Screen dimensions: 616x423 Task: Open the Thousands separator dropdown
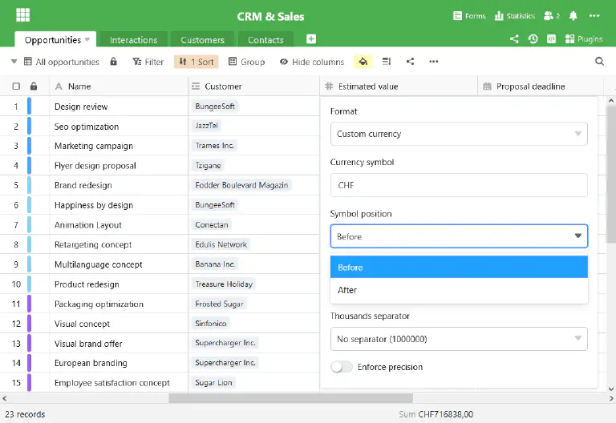coord(459,339)
